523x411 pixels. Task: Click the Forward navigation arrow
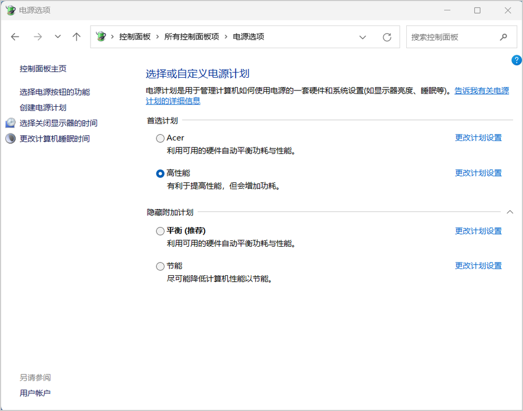click(x=38, y=37)
